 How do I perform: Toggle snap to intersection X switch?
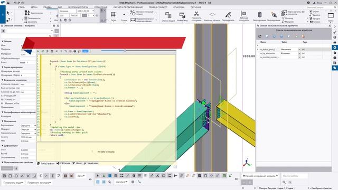(x=28, y=176)
